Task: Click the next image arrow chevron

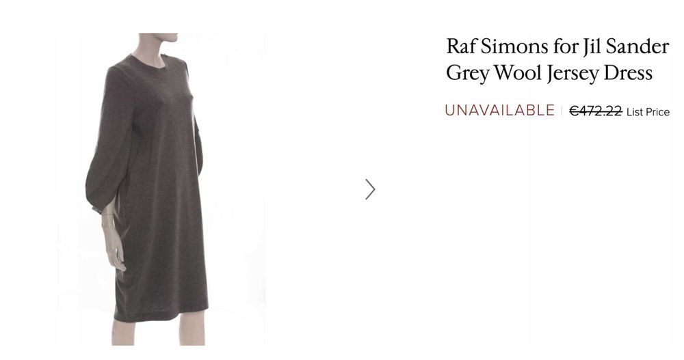Action: pyautogui.click(x=370, y=190)
